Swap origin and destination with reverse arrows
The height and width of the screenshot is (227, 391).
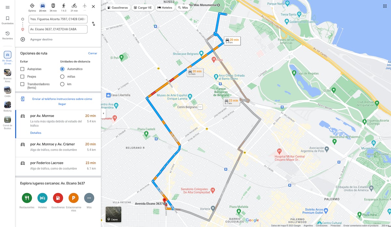click(x=94, y=24)
